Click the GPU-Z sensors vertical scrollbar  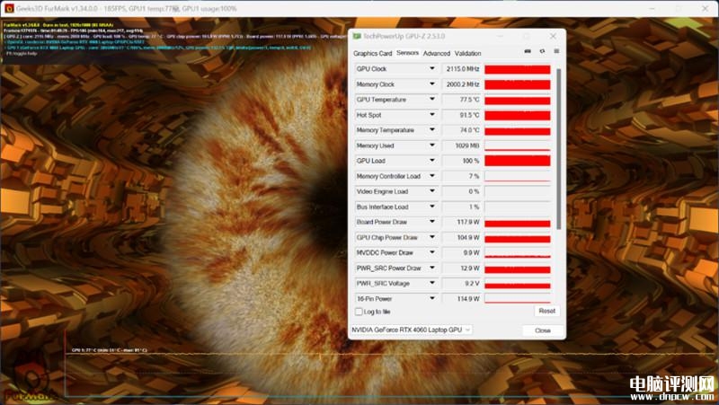(558, 149)
